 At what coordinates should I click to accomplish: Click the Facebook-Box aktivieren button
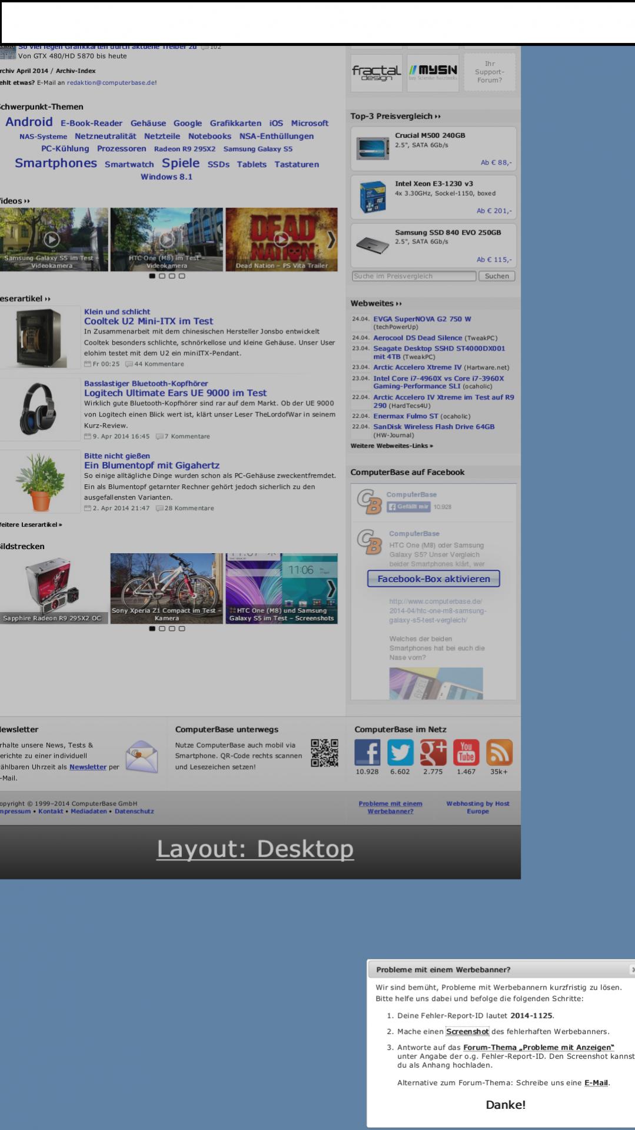pyautogui.click(x=434, y=579)
